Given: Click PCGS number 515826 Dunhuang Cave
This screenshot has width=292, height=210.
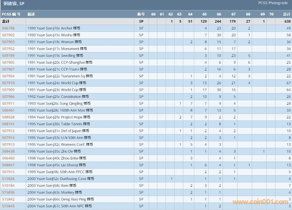Looking at the screenshot, I should pyautogui.click(x=8, y=179).
